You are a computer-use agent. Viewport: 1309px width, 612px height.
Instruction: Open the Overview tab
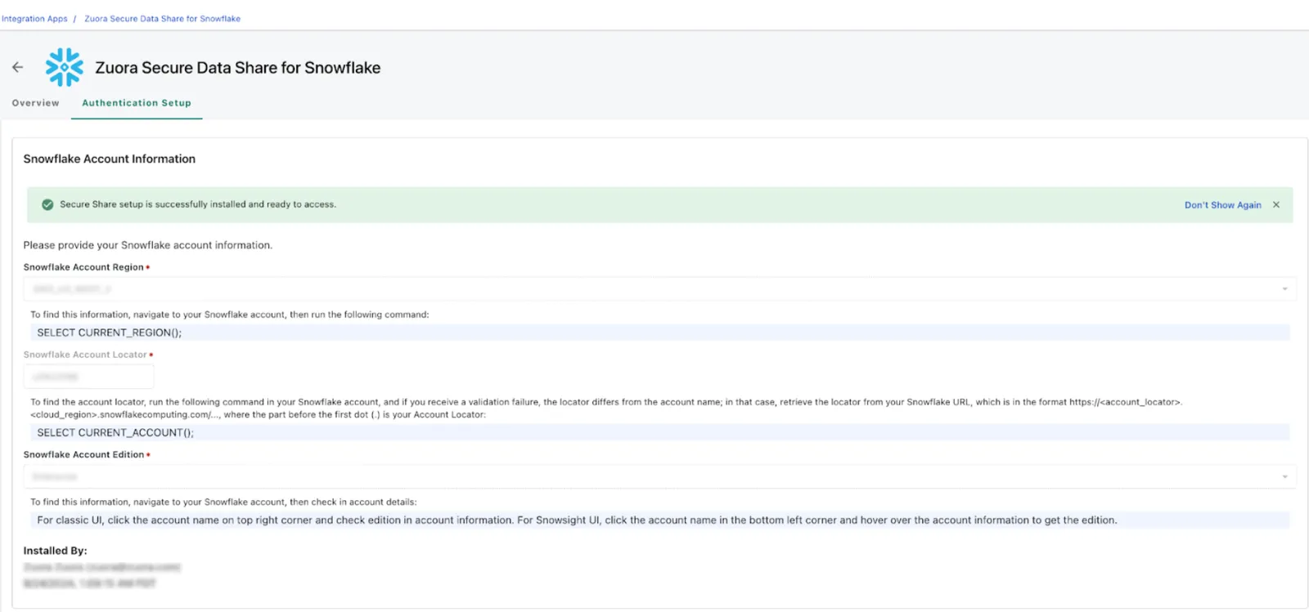(x=36, y=103)
